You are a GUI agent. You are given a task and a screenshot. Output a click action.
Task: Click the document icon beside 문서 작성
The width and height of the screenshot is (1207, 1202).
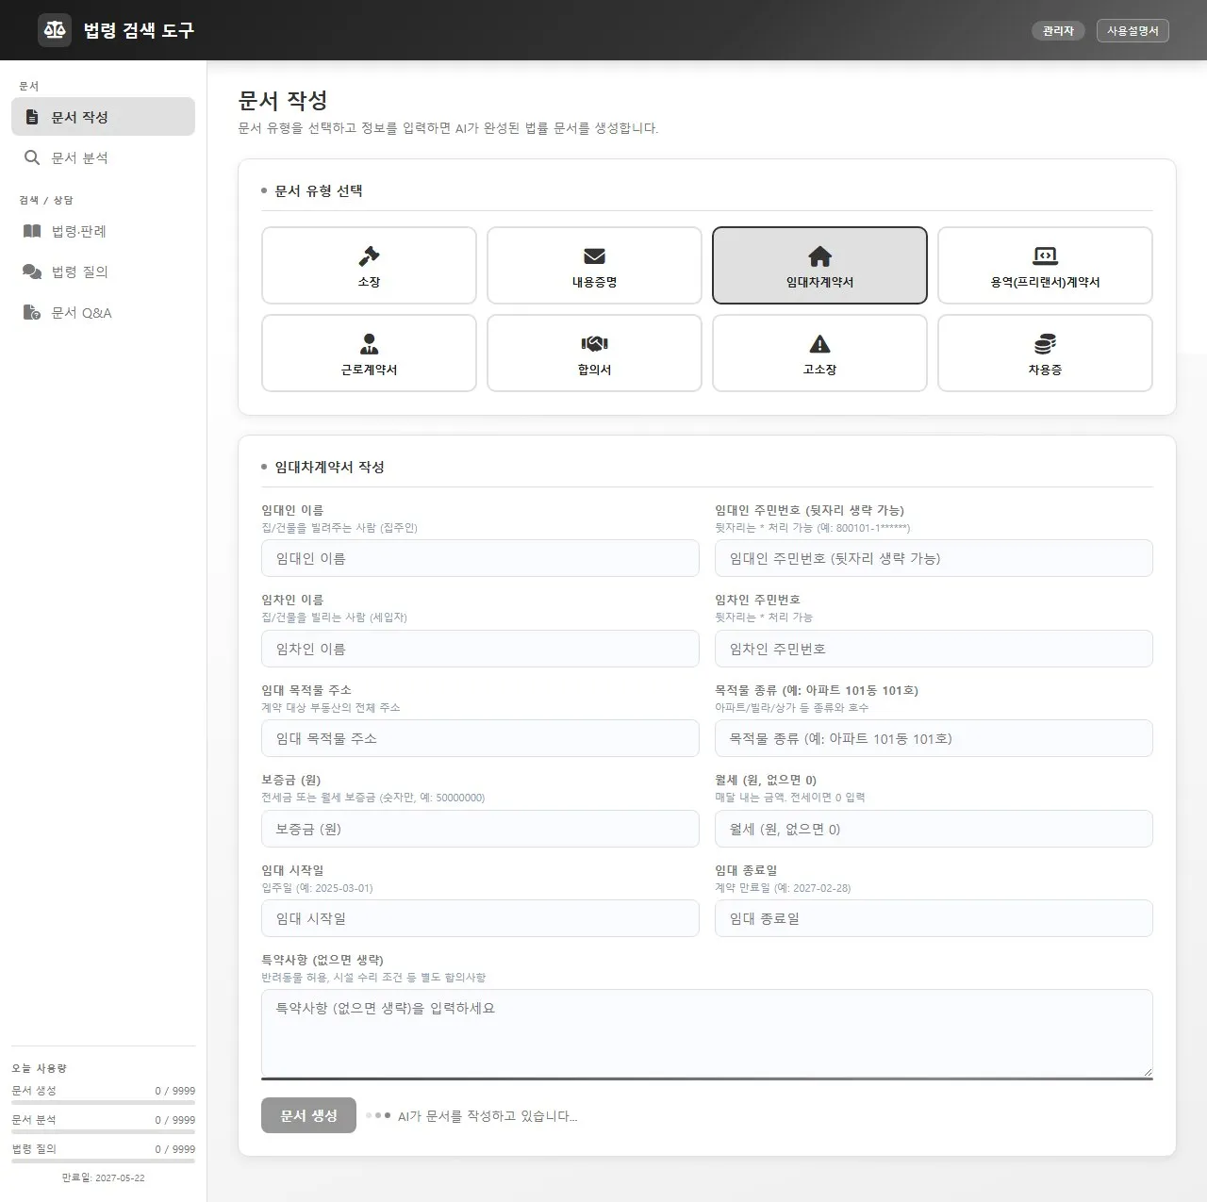tap(32, 117)
